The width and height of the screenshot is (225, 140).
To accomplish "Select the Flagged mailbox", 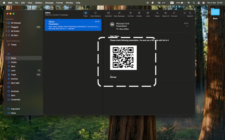I will pyautogui.click(x=15, y=27).
